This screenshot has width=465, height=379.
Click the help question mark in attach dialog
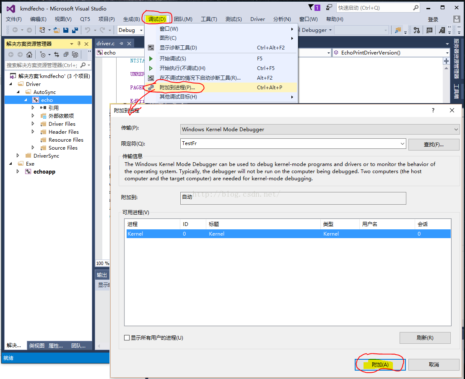(x=433, y=110)
